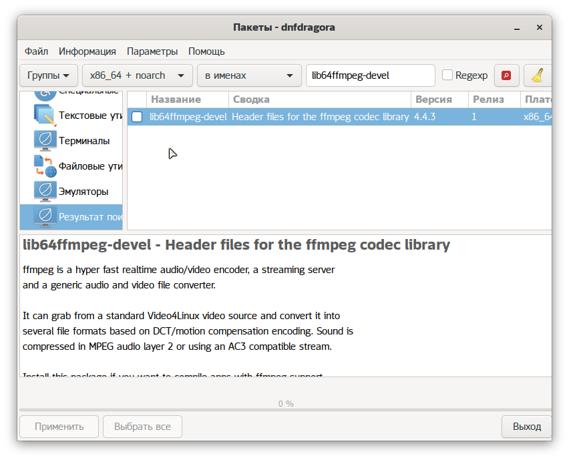Open the Информация menu
Viewport: 569px width, 460px height.
[87, 51]
